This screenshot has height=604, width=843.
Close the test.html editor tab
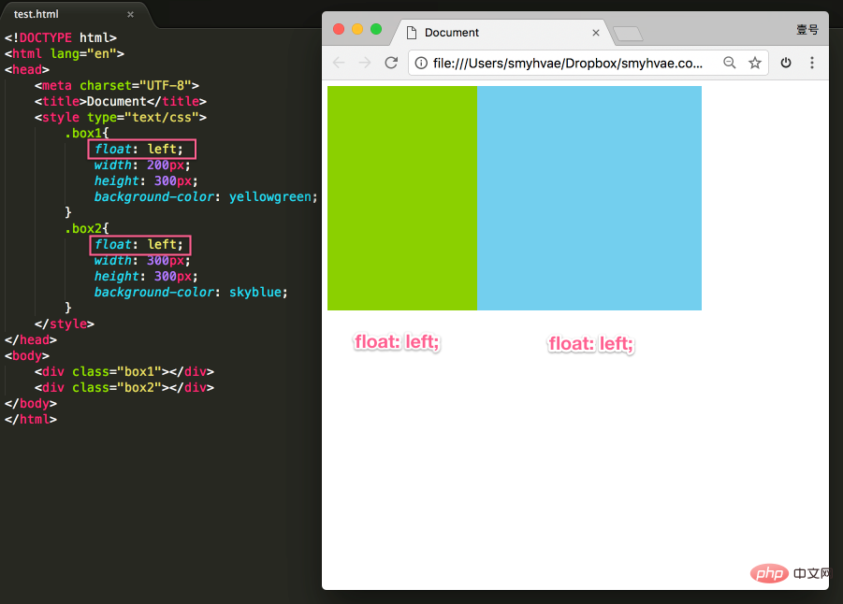click(x=130, y=14)
